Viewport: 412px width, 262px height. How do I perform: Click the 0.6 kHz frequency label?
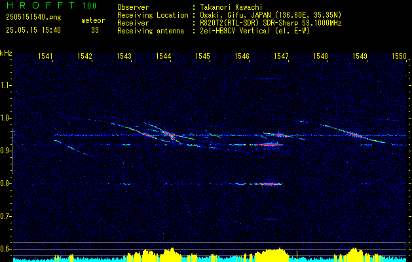point(5,249)
